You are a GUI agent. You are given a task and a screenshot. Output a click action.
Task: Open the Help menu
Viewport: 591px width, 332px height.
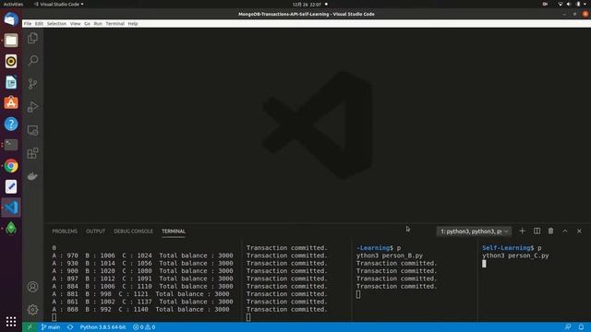133,23
